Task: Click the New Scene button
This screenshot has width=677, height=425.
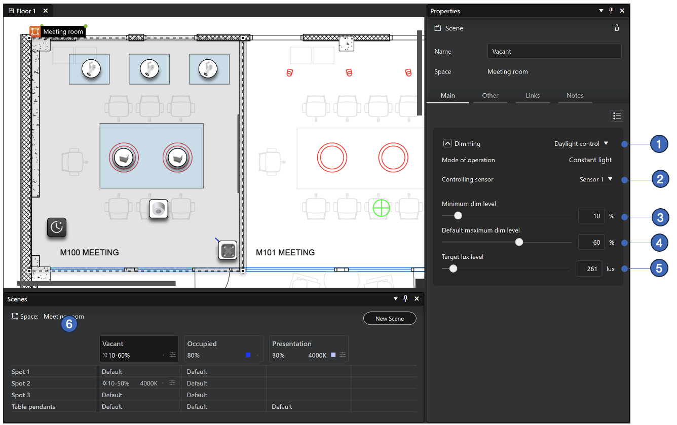Action: click(390, 318)
